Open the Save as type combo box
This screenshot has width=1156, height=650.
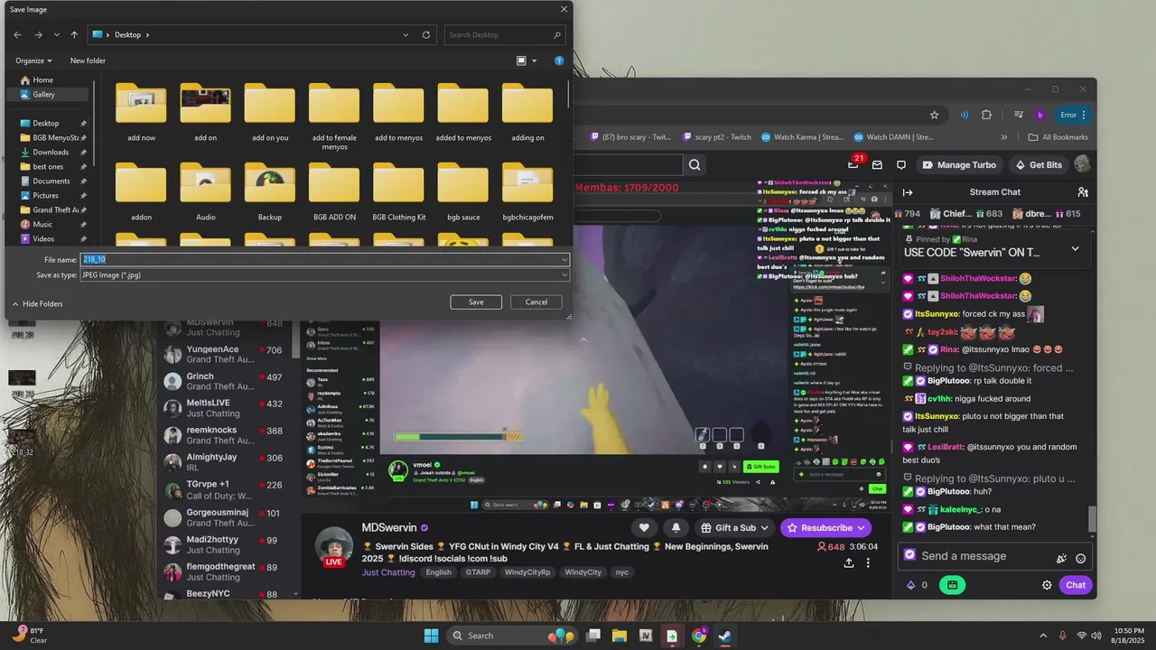(x=324, y=274)
